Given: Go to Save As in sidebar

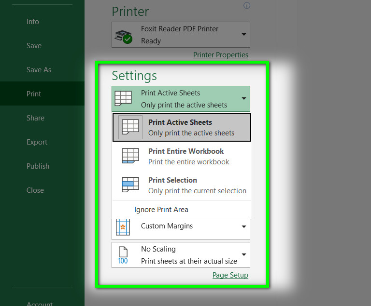Looking at the screenshot, I should coord(39,70).
